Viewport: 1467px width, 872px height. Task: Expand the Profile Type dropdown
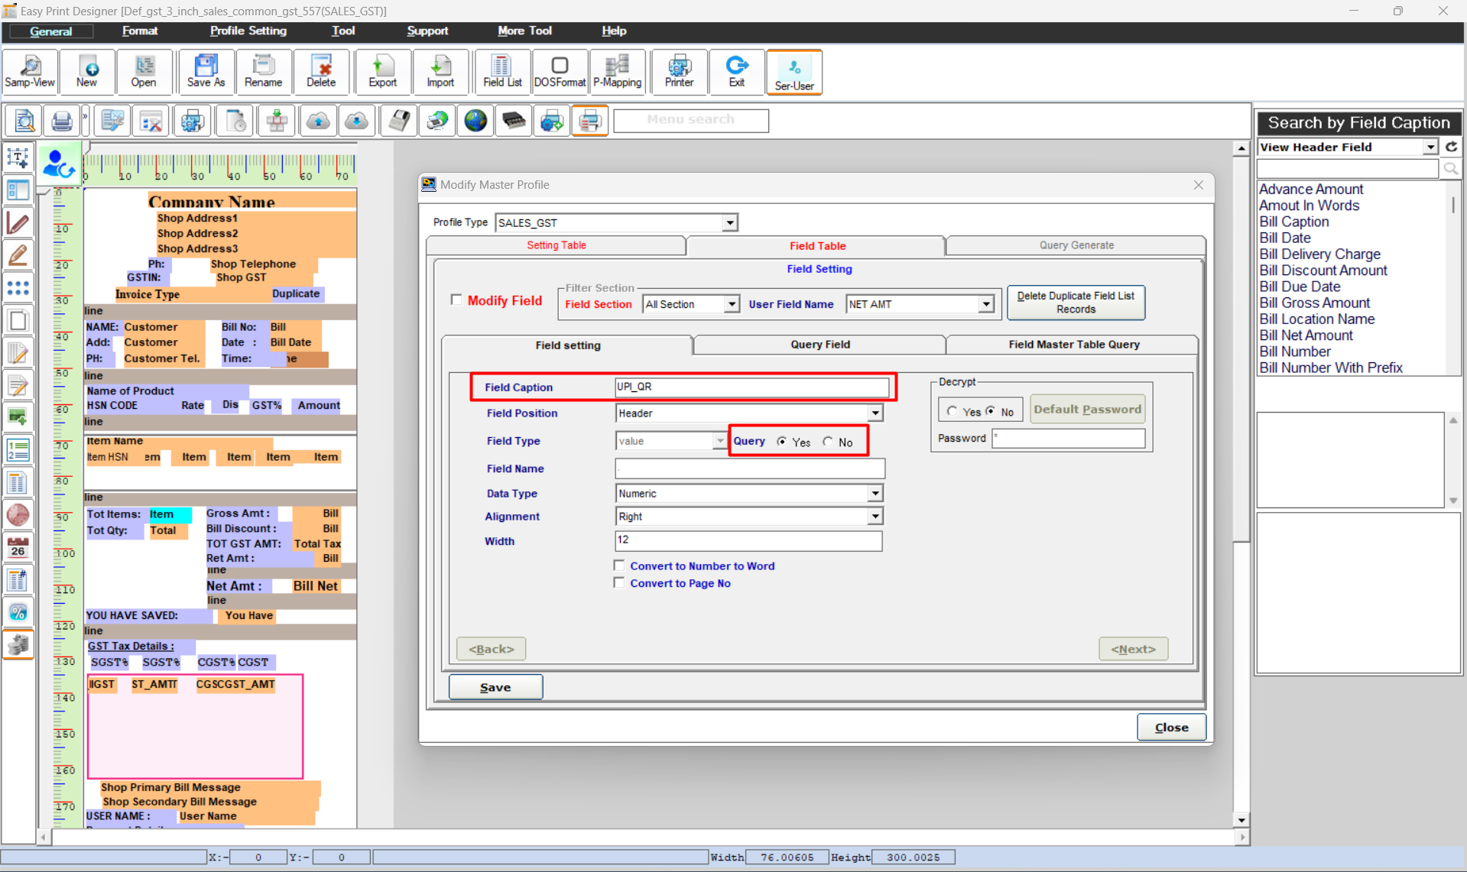point(730,222)
